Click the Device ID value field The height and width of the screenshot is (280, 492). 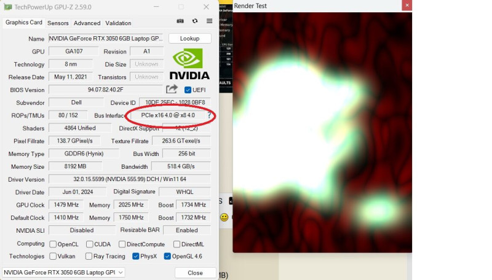point(175,103)
